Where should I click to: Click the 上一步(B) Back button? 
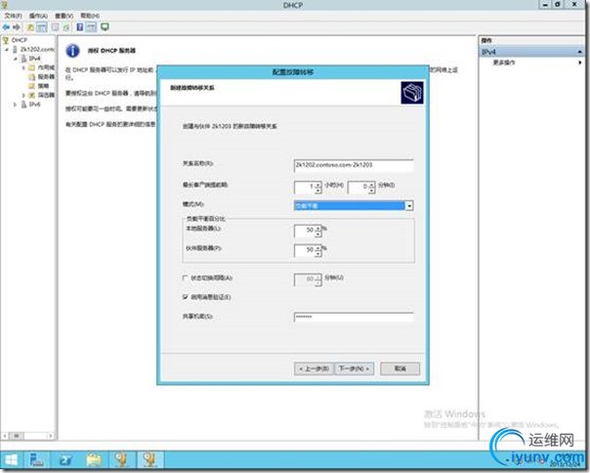pyautogui.click(x=314, y=368)
